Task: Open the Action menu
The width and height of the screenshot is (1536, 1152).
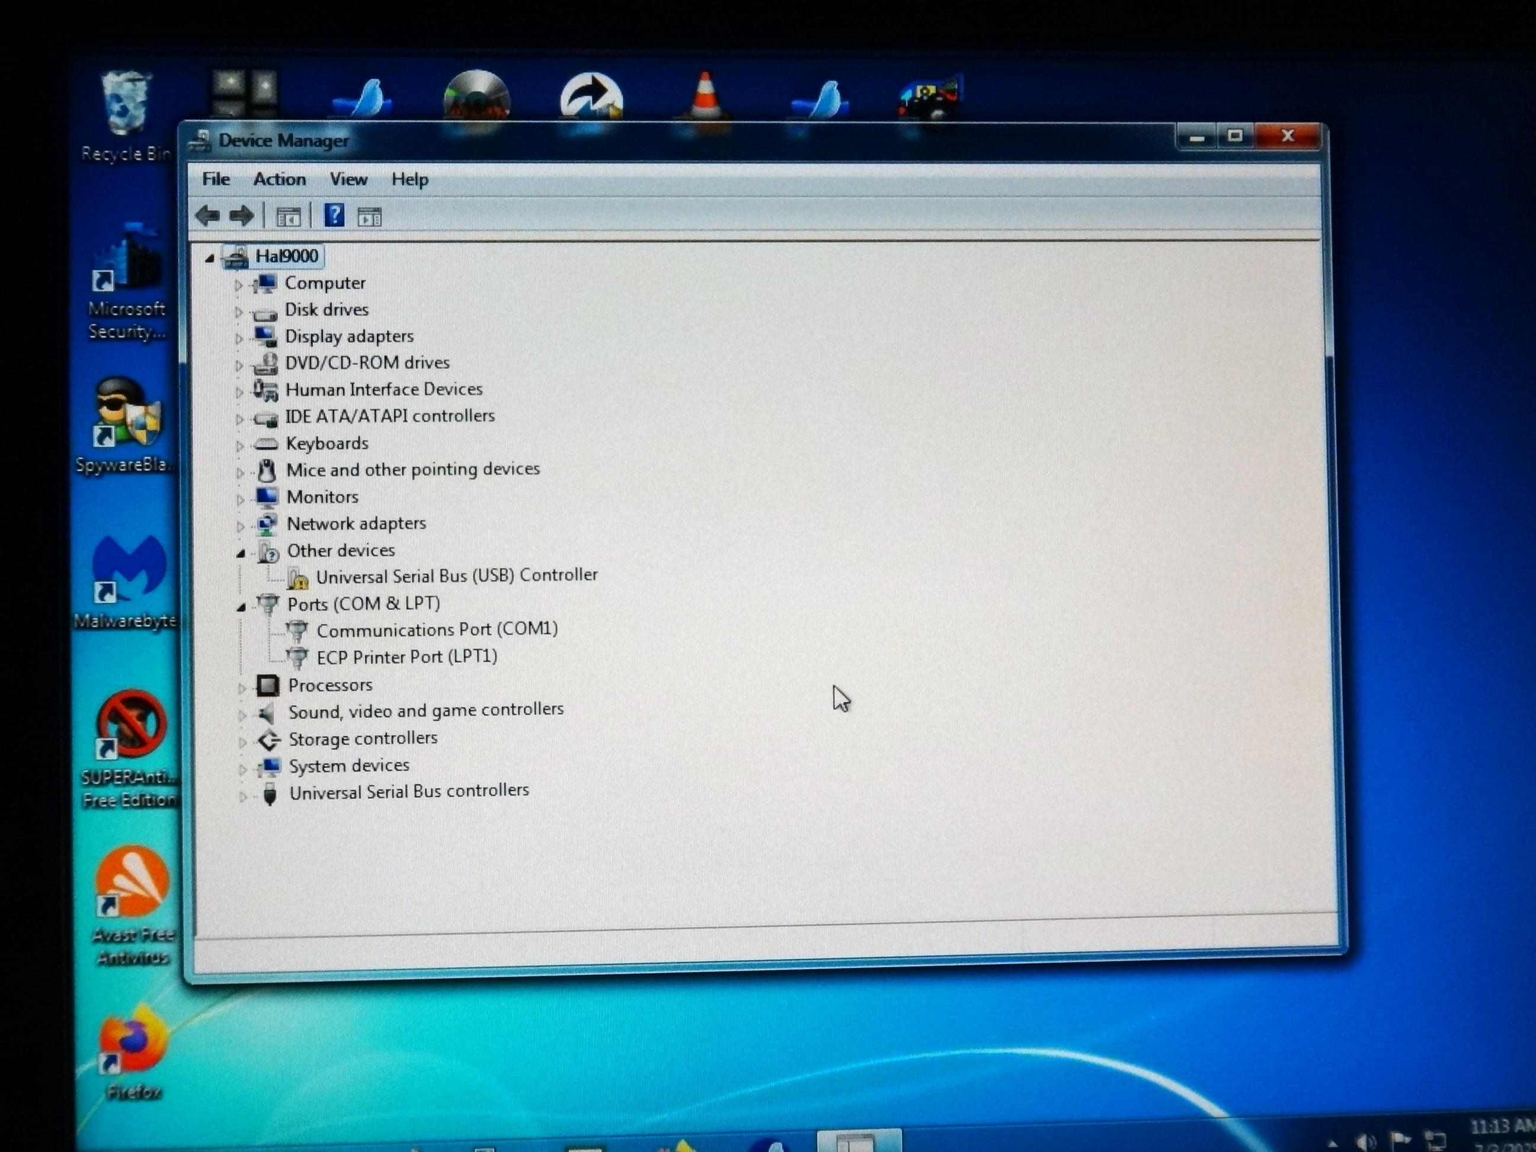Action: pos(279,179)
